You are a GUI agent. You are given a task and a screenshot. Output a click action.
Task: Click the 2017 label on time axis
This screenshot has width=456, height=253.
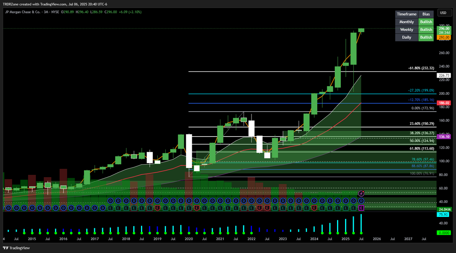pyautogui.click(x=95, y=239)
